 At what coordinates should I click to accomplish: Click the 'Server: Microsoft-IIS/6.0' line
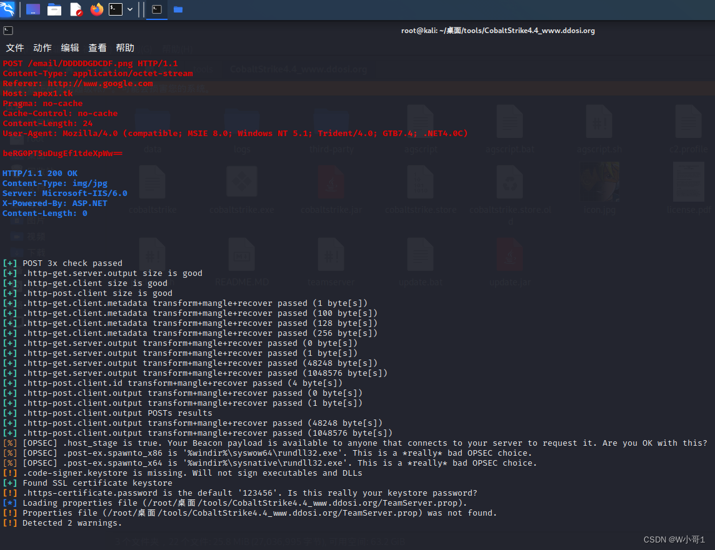point(65,194)
